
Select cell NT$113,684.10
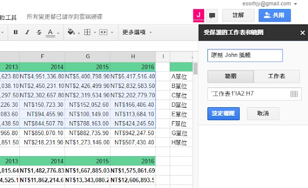click(x=133, y=114)
